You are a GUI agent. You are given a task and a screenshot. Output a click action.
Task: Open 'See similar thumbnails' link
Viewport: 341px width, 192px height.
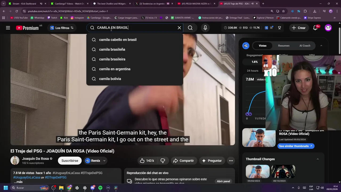[296, 146]
